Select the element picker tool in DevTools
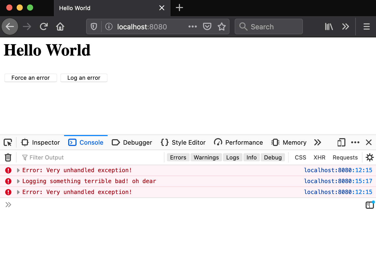The width and height of the screenshot is (376, 268). (8, 142)
